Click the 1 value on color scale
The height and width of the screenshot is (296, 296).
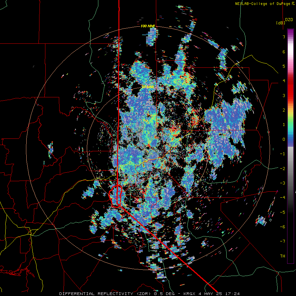(284, 125)
